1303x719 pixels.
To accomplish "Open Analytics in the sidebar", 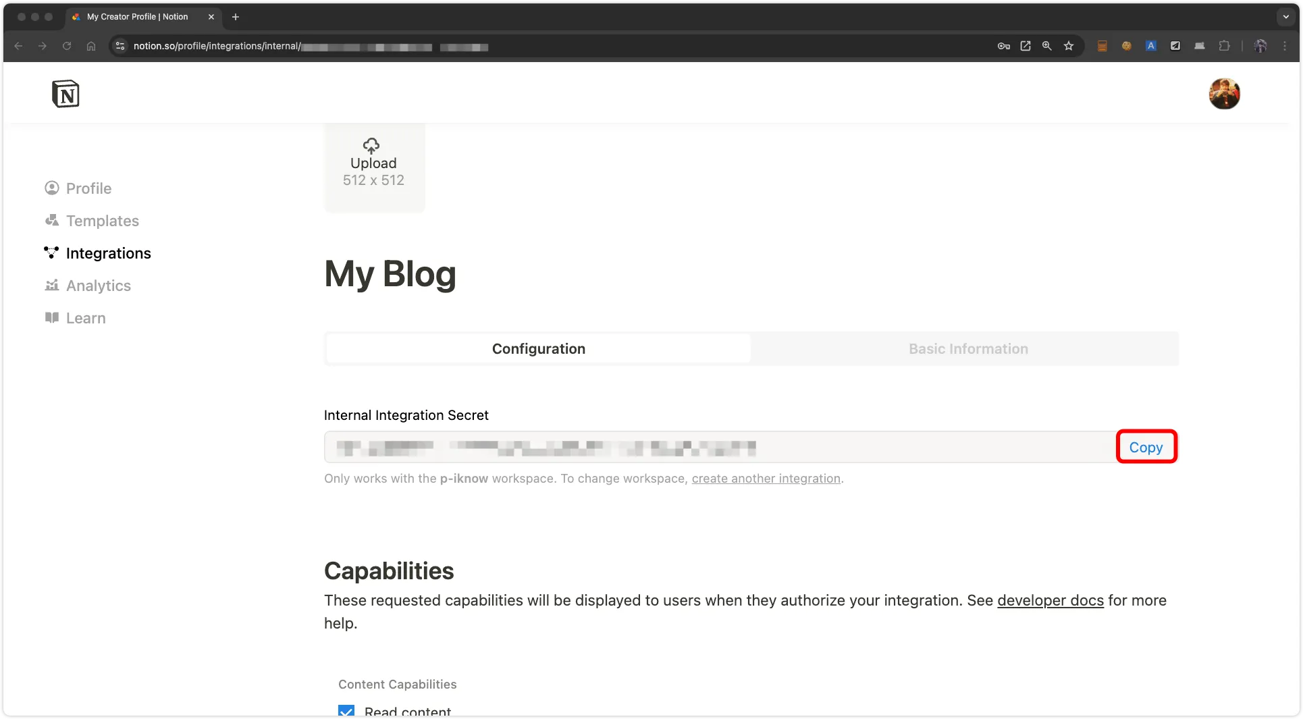I will 98,286.
